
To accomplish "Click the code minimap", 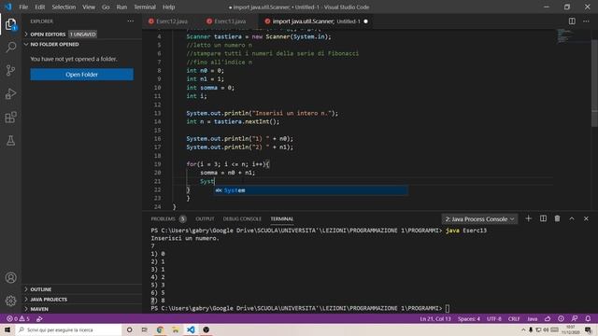I will pos(564,35).
